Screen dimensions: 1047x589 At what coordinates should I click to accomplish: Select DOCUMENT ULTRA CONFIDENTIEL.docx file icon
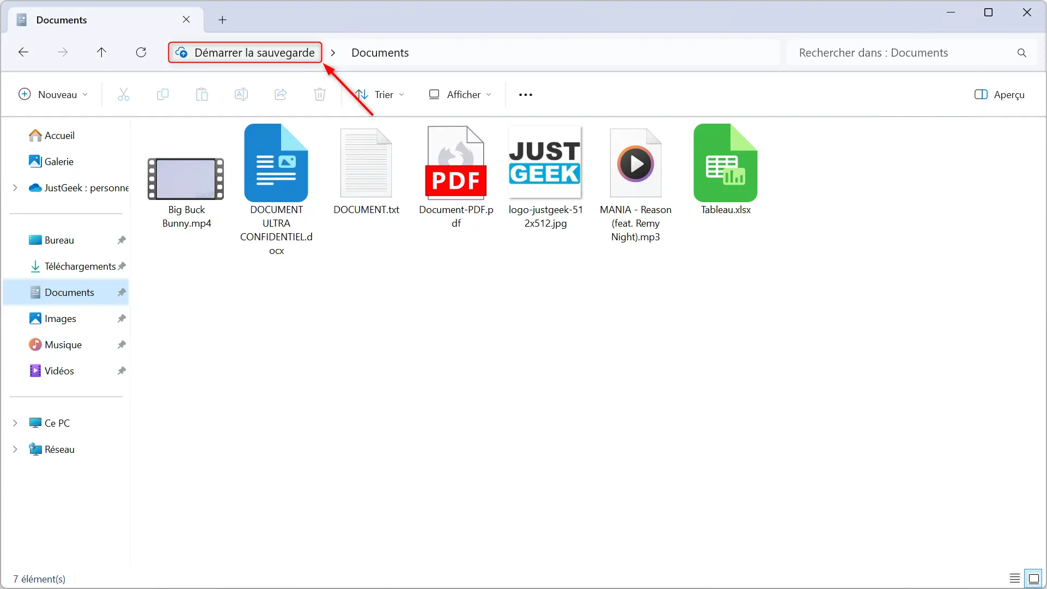point(276,163)
